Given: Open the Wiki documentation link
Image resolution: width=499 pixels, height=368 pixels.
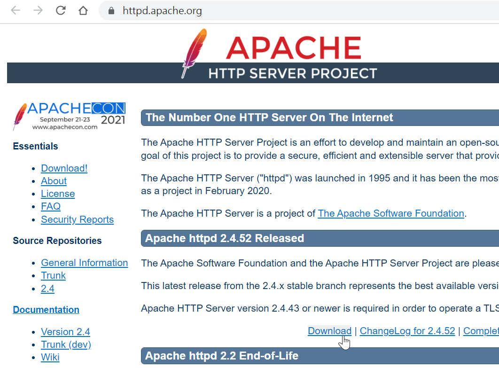Looking at the screenshot, I should tap(50, 357).
